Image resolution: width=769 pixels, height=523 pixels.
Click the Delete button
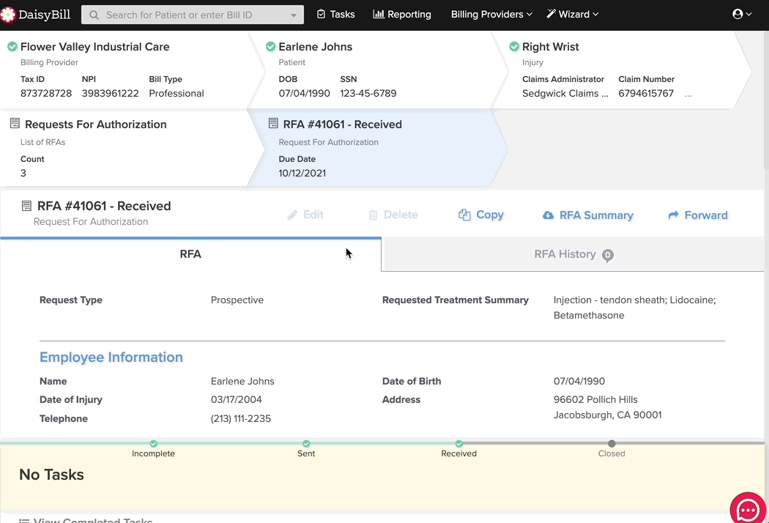point(393,215)
